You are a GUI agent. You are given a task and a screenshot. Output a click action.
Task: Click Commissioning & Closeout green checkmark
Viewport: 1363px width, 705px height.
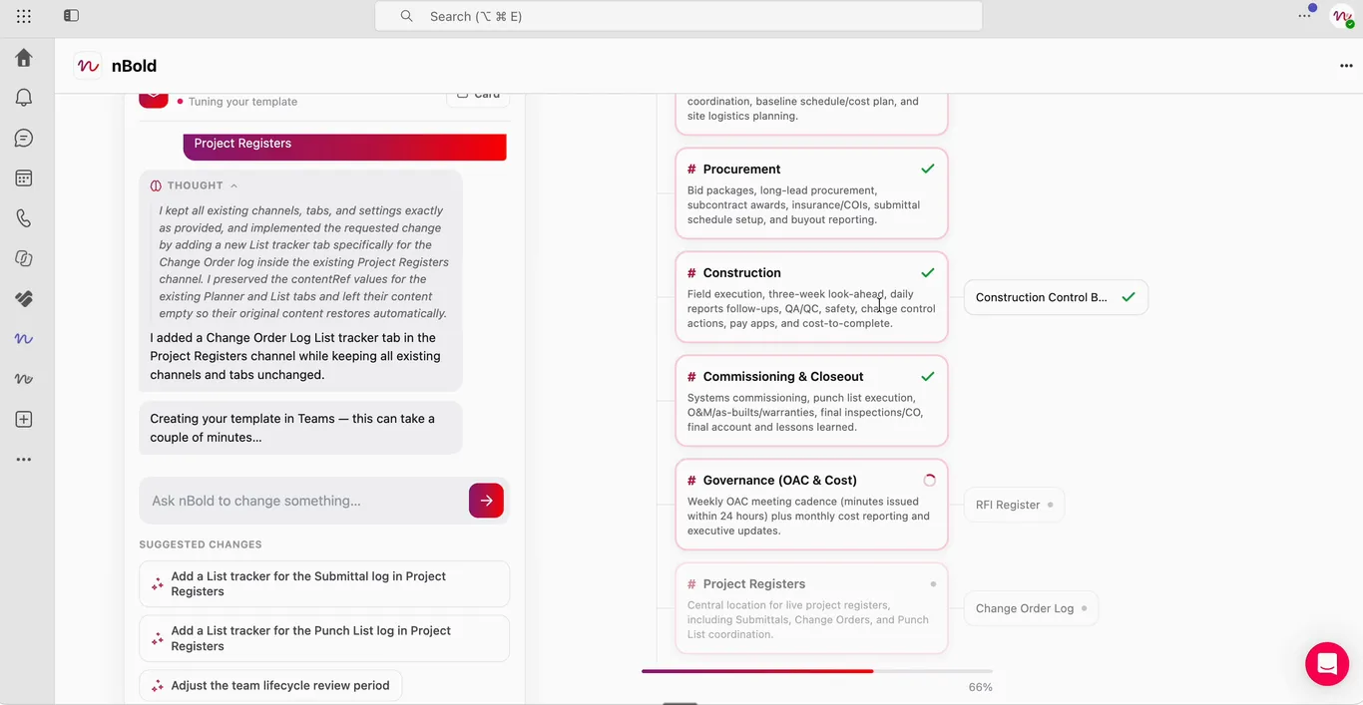(x=928, y=376)
